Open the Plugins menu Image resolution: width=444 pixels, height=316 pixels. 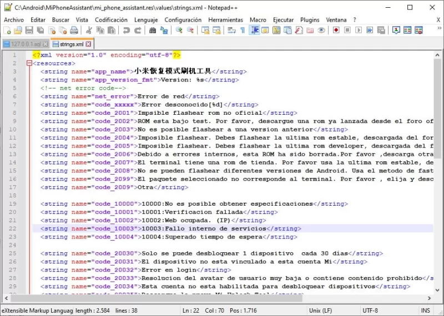pyautogui.click(x=310, y=20)
